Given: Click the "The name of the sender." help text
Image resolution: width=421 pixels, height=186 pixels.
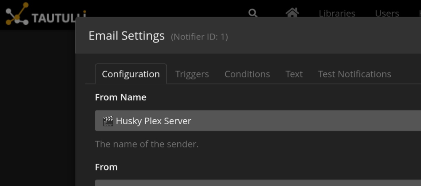Looking at the screenshot, I should click(147, 144).
